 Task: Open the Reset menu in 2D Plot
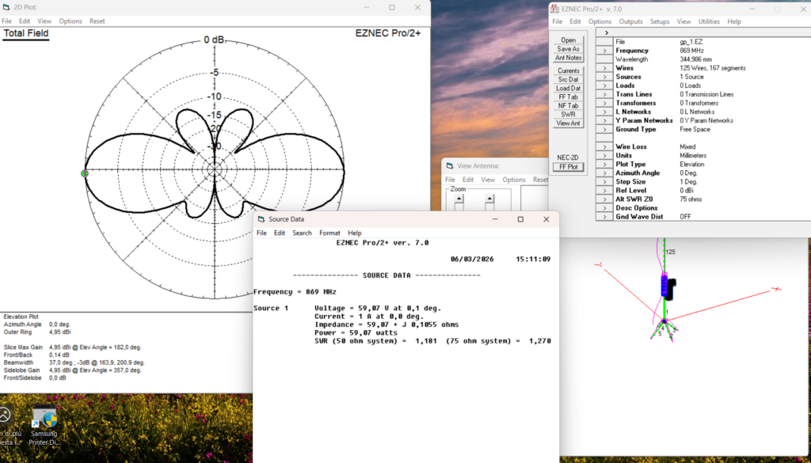(97, 21)
